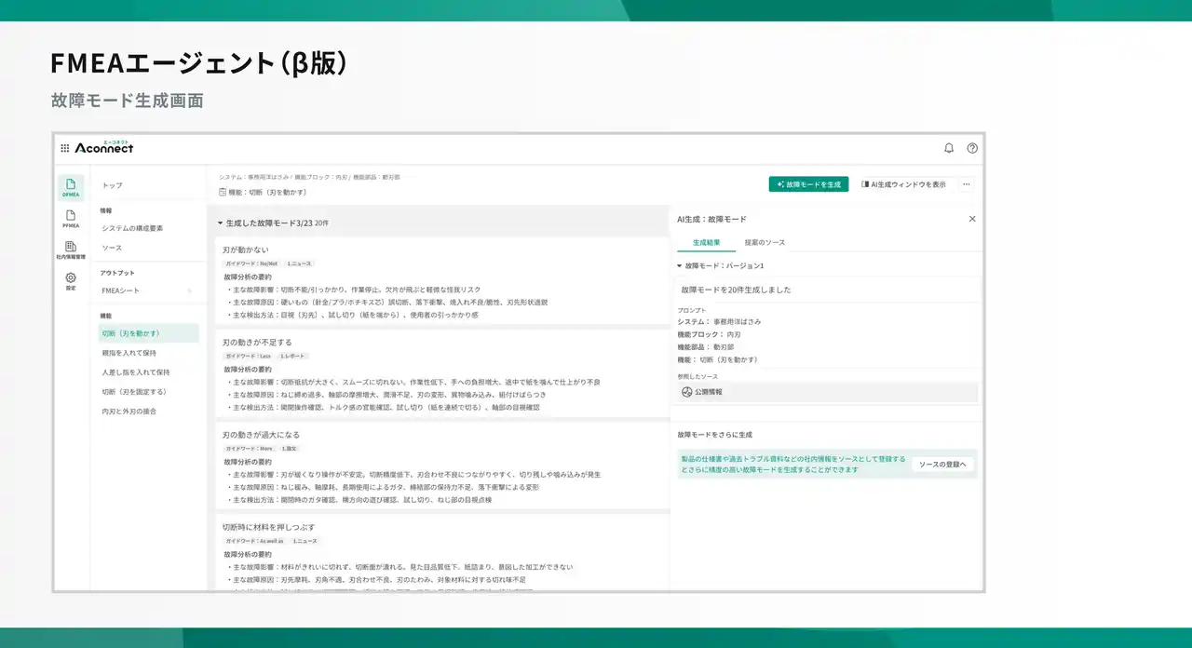Expand the FMEAシート item arrow
The image size is (1192, 648).
coord(190,291)
